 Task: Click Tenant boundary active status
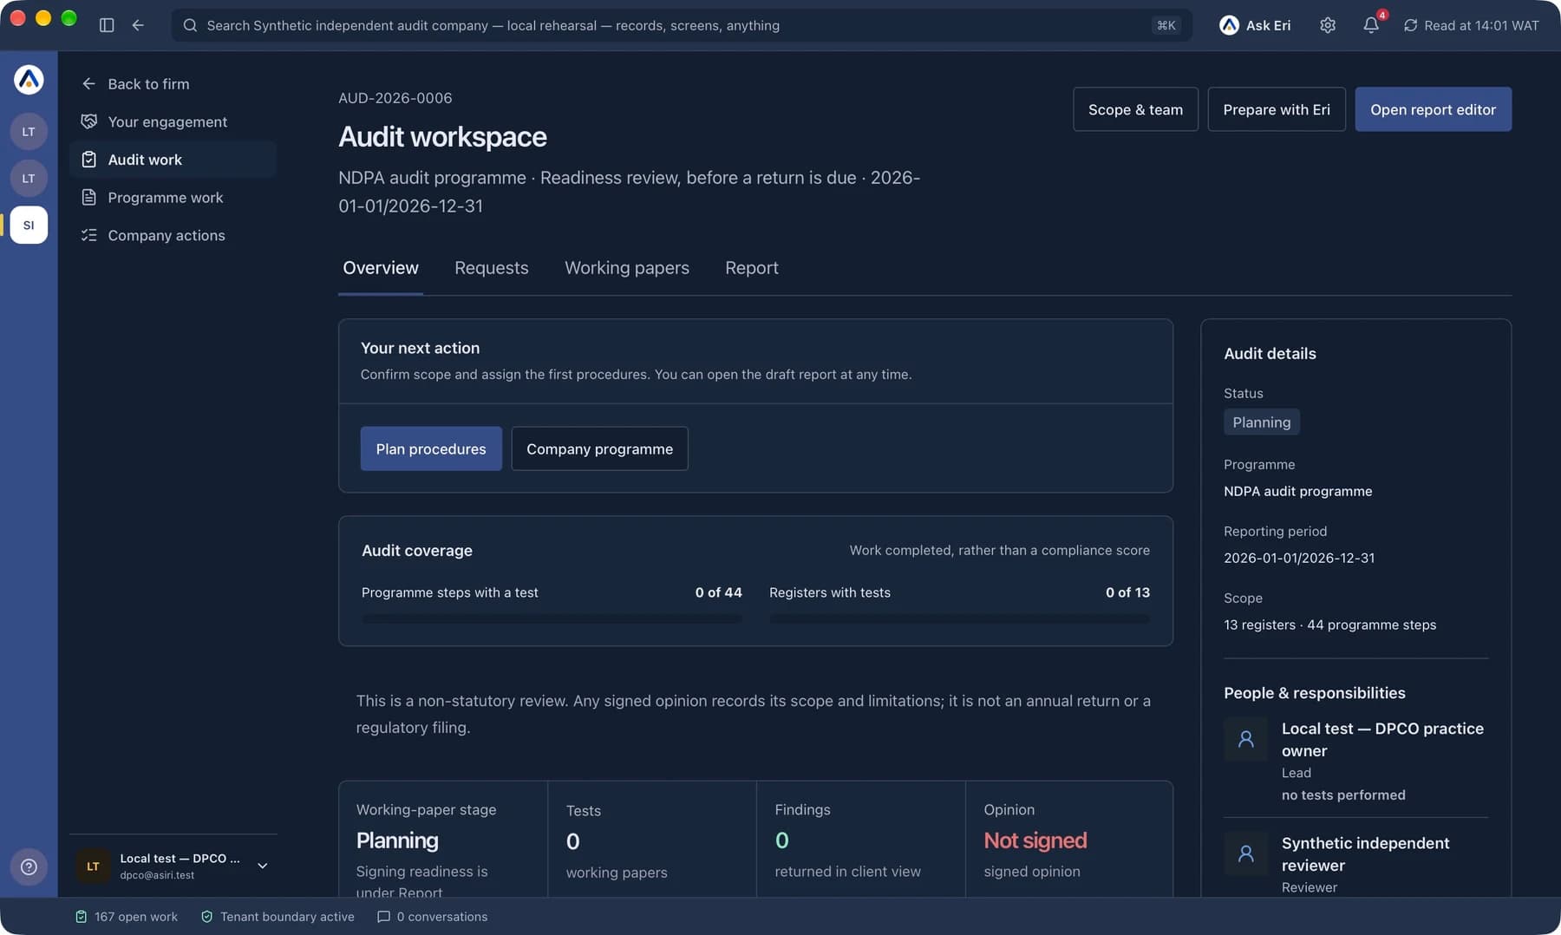click(x=278, y=917)
